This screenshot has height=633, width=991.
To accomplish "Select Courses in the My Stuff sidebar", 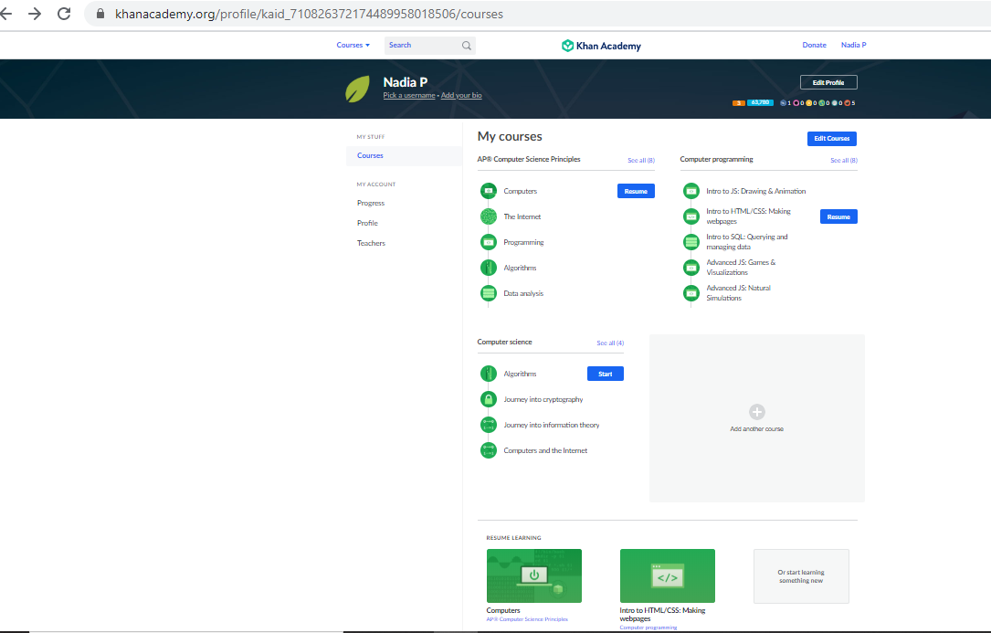I will [404, 155].
